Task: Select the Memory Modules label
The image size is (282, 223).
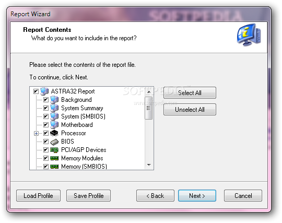Action: tap(82, 158)
